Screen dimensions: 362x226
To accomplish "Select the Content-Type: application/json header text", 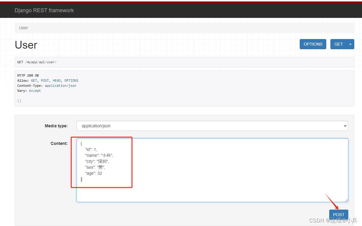I will (x=47, y=86).
